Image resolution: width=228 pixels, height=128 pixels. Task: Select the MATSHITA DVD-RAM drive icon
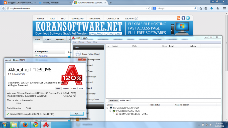(117, 114)
